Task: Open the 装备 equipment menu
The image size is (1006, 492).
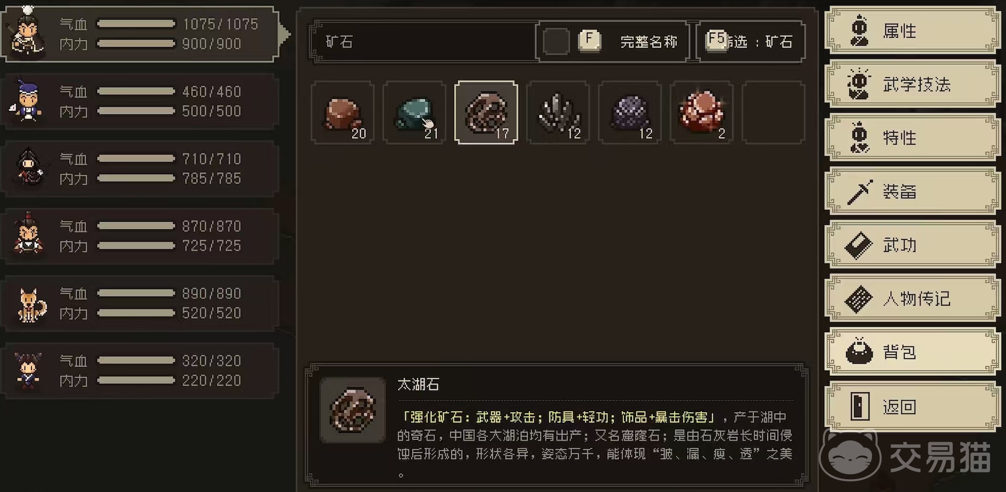Action: coord(913,191)
